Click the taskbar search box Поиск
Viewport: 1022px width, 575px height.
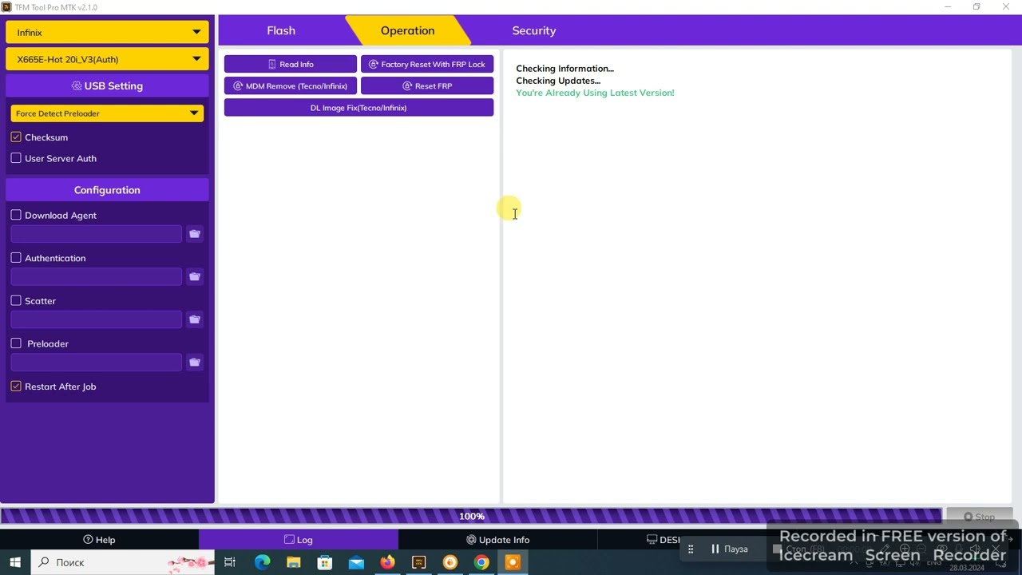click(123, 562)
